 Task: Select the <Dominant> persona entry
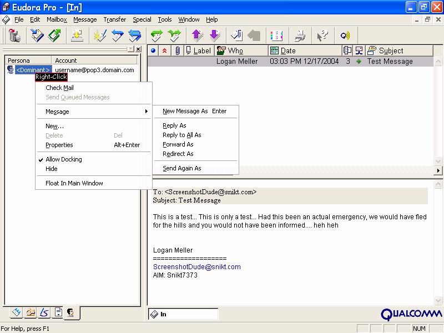[33, 70]
